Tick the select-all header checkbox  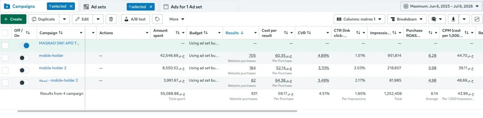click(5, 33)
